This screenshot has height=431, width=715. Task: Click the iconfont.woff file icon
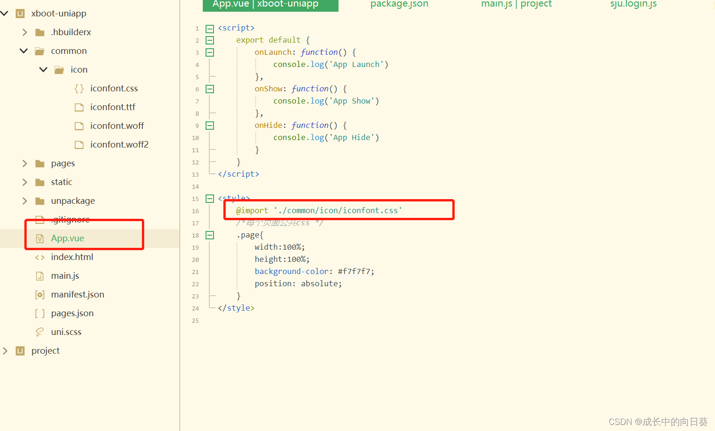(x=79, y=126)
